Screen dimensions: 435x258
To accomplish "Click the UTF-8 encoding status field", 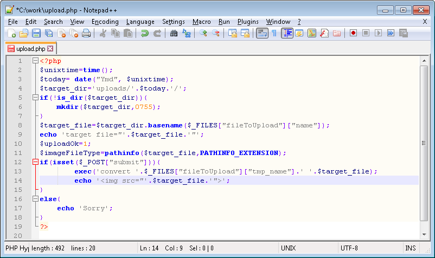I will [370, 248].
